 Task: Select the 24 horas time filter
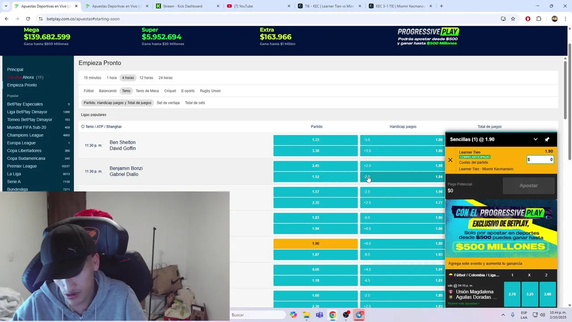pos(165,78)
